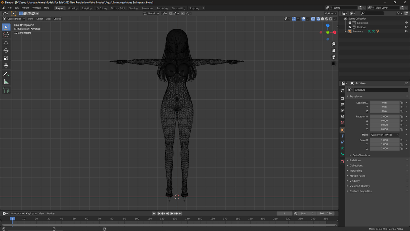This screenshot has width=410, height=231.
Task: Select the Rotate tool
Action: (x=6, y=50)
